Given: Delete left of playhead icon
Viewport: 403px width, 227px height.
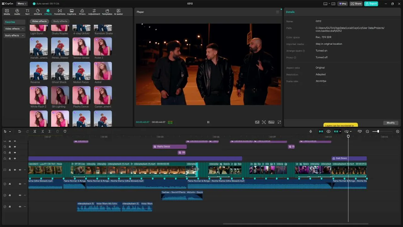Looking at the screenshot, I should pyautogui.click(x=42, y=131).
